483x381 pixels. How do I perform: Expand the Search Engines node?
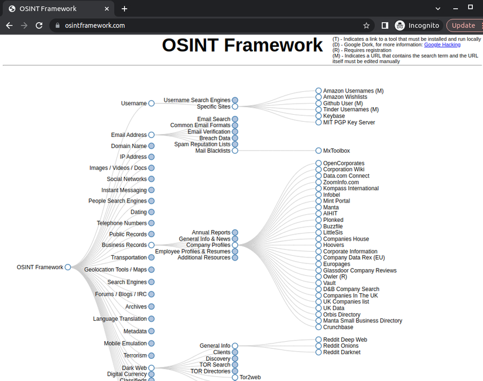[151, 282]
